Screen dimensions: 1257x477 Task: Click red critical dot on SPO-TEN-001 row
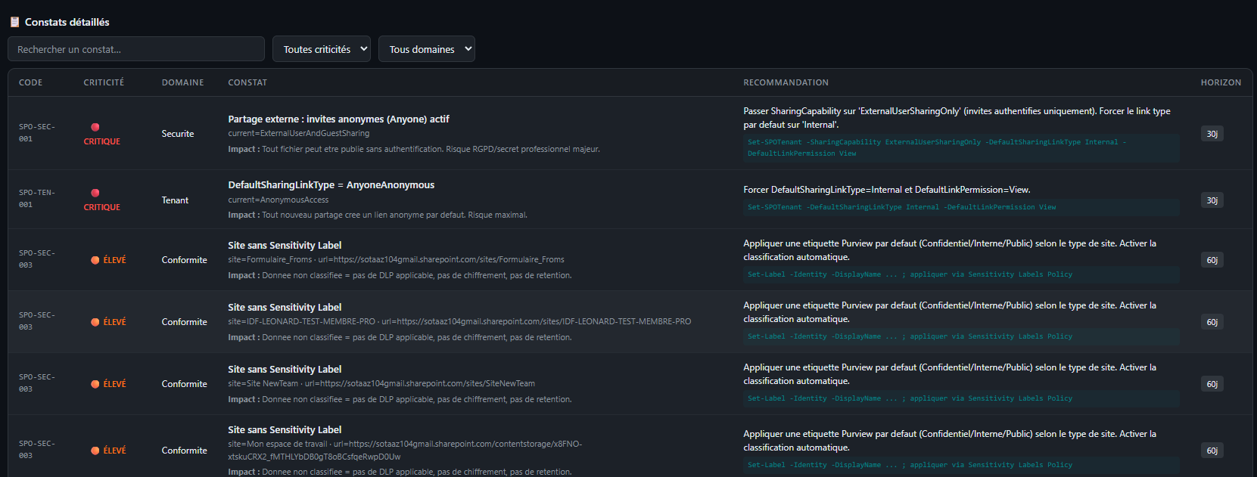95,193
